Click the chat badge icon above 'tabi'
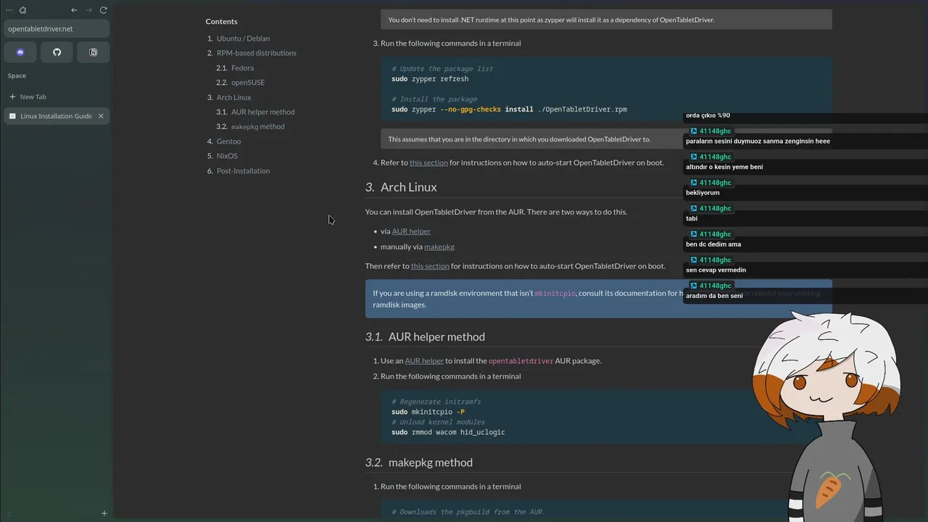The height and width of the screenshot is (522, 928). tap(693, 209)
